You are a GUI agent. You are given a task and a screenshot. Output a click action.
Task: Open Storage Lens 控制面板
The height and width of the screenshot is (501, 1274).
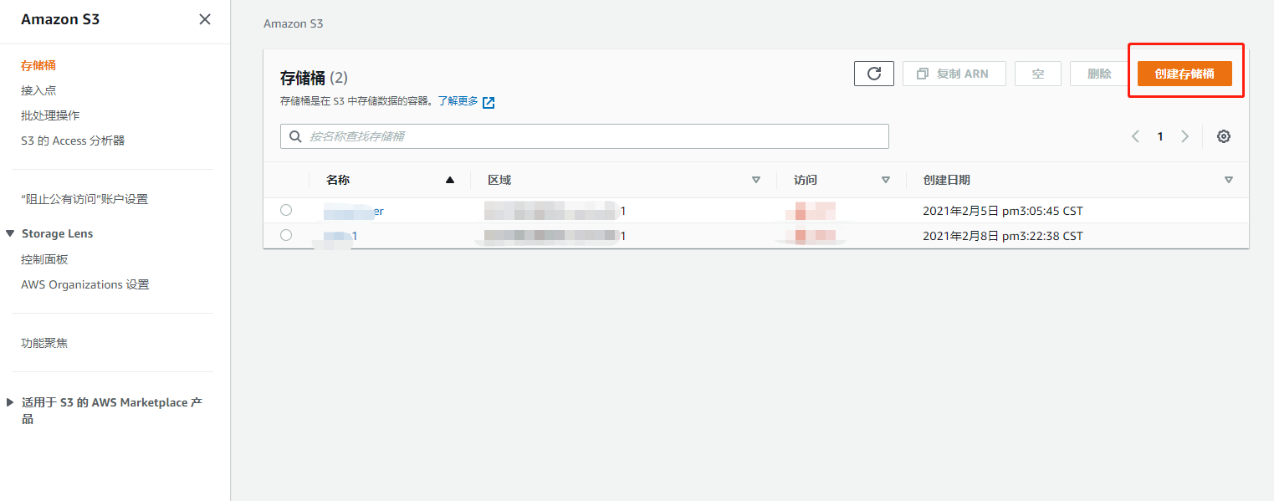click(x=44, y=259)
